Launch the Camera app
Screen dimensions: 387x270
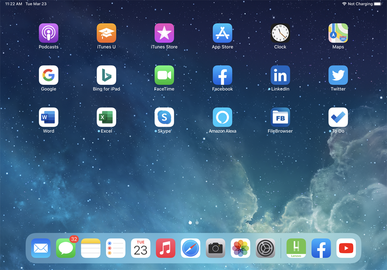[216, 248]
